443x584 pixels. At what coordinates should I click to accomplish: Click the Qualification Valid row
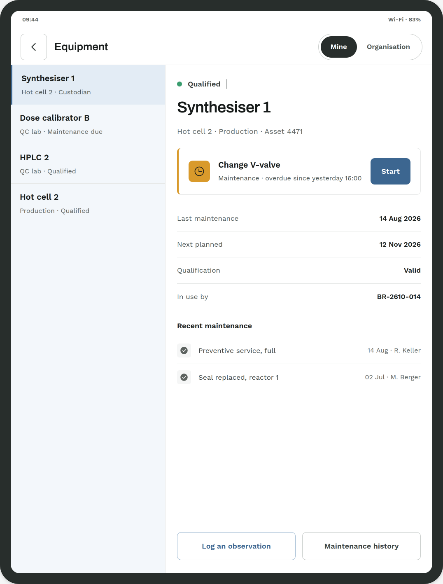tap(299, 270)
